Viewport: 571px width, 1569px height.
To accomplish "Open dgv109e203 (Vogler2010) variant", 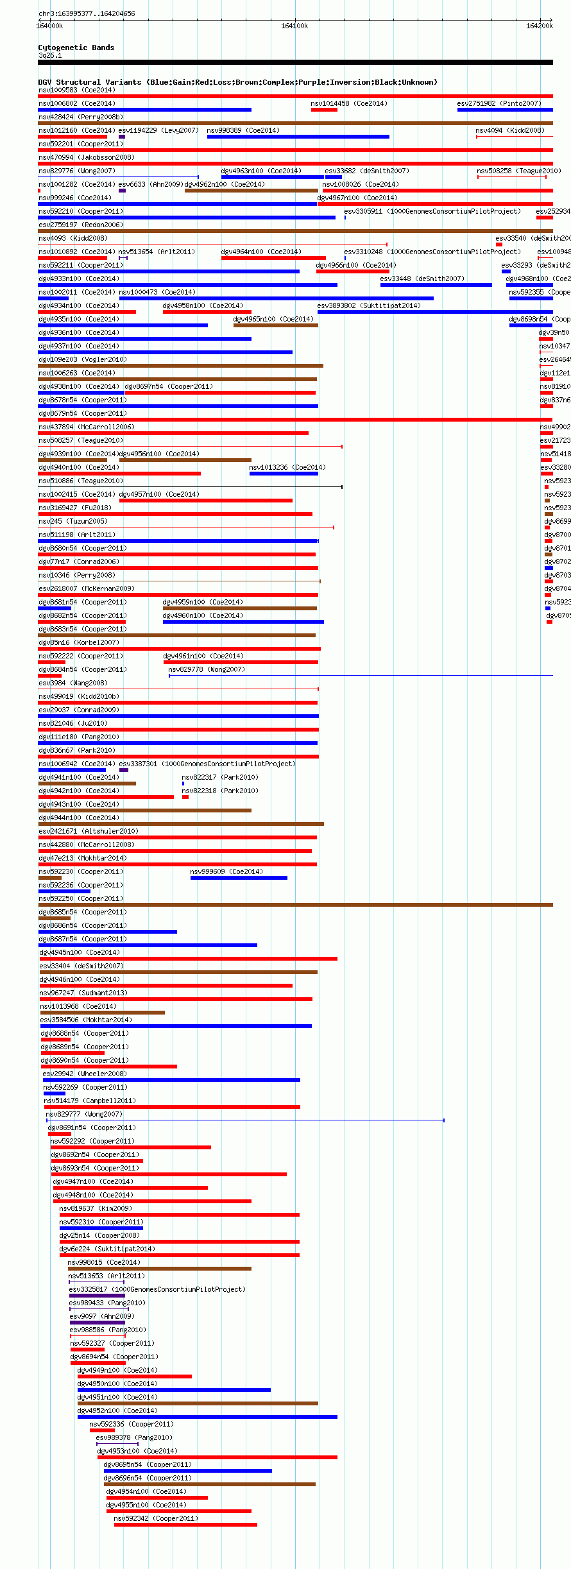I will point(83,359).
